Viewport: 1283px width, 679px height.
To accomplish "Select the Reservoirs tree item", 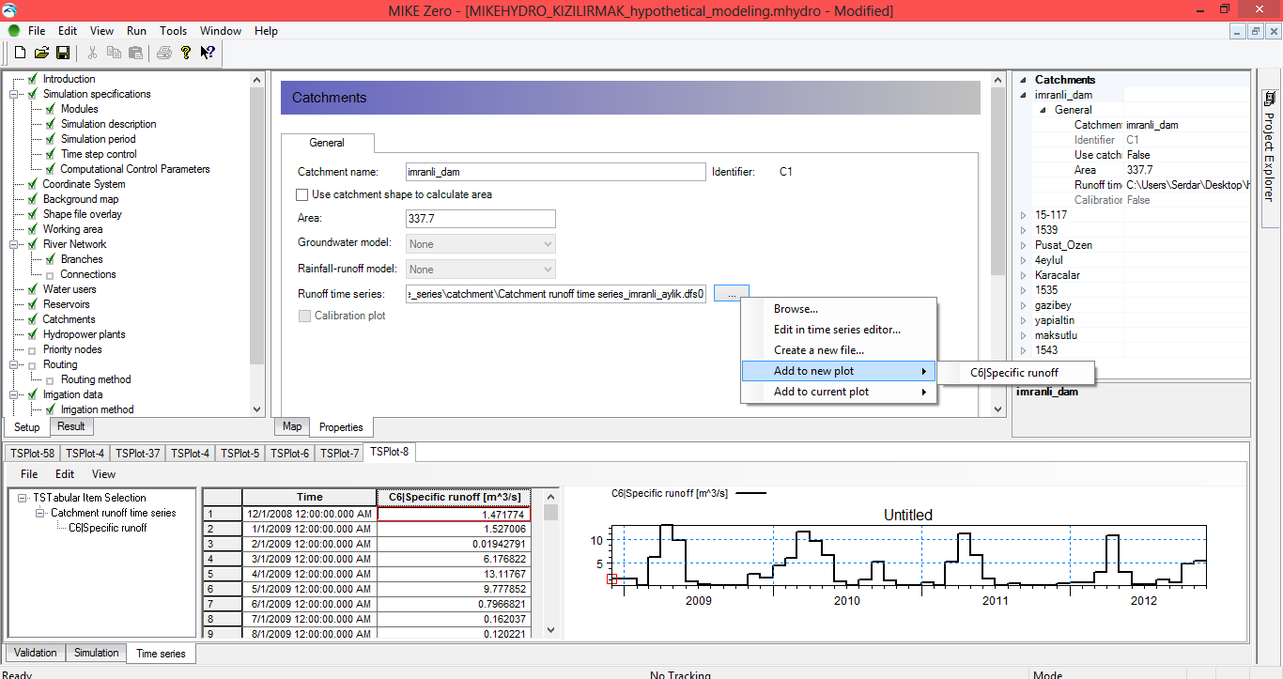I will point(67,304).
